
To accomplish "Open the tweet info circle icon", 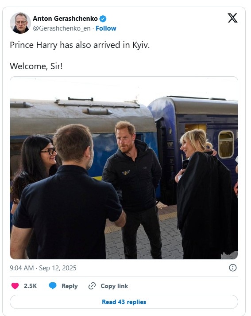I will tap(233, 268).
